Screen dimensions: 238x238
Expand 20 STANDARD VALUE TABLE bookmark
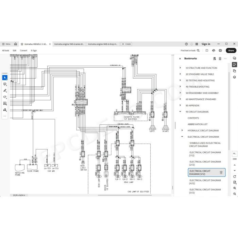point(180,74)
